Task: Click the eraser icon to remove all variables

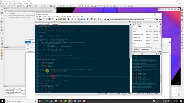Action: [140, 24]
